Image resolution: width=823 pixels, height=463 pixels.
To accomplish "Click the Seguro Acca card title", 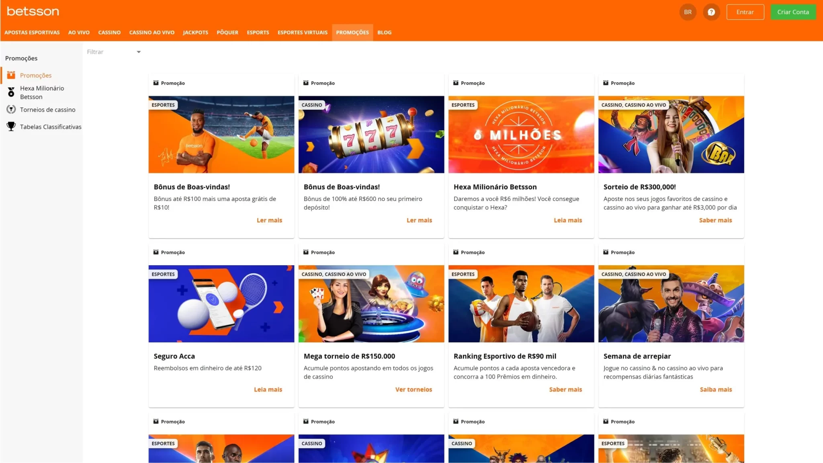I will point(174,356).
